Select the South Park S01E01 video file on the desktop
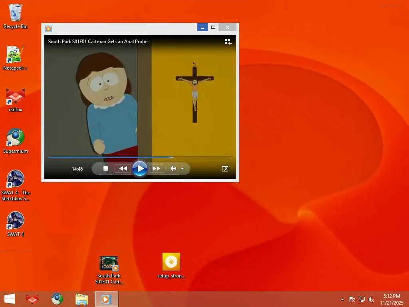 coord(109,270)
